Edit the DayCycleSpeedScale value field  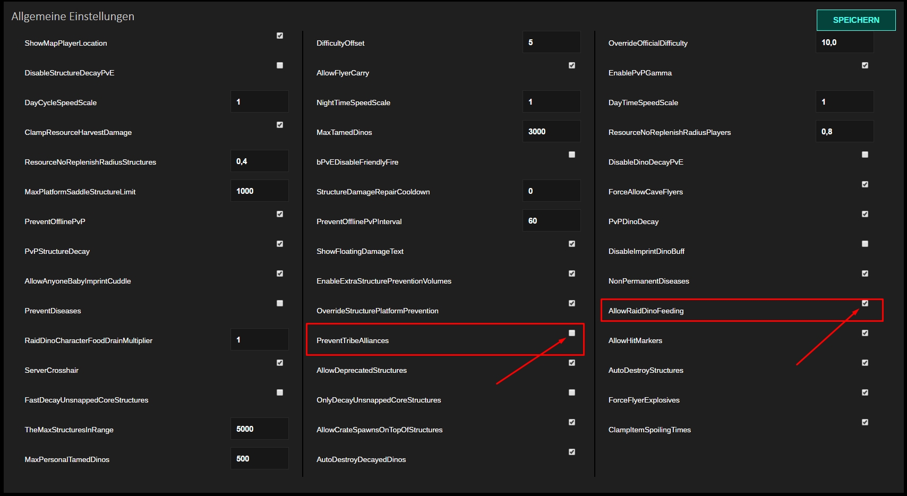[x=260, y=101]
